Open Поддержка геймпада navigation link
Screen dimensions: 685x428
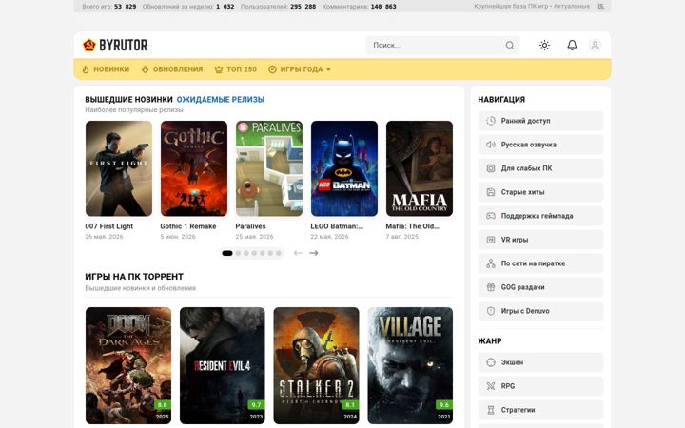[540, 216]
